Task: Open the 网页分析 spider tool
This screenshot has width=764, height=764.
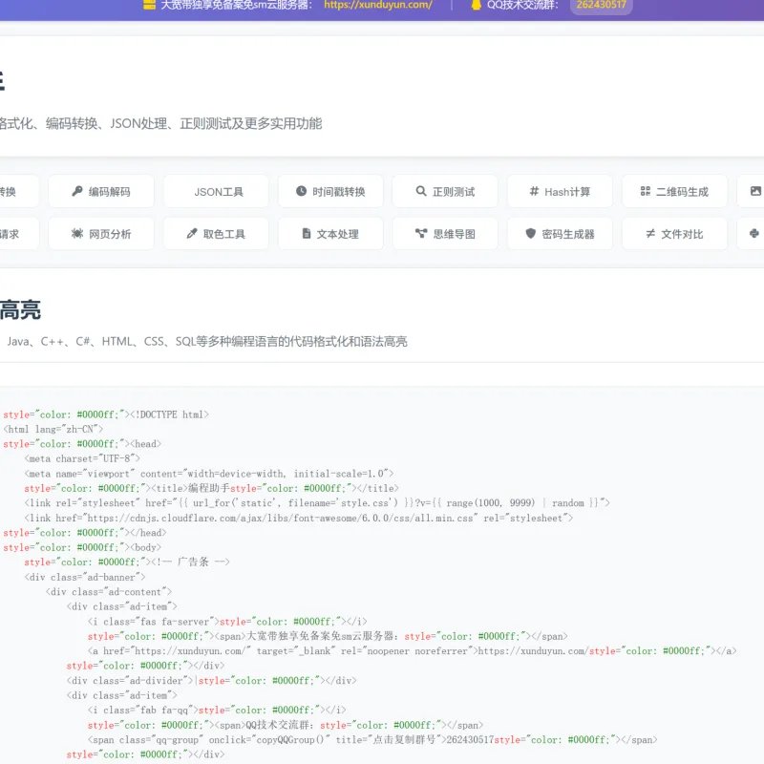Action: tap(101, 234)
